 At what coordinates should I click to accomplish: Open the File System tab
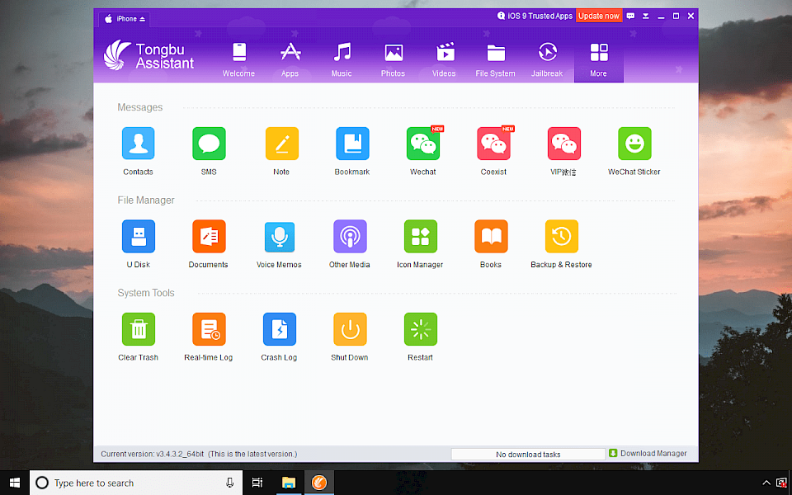pyautogui.click(x=496, y=59)
